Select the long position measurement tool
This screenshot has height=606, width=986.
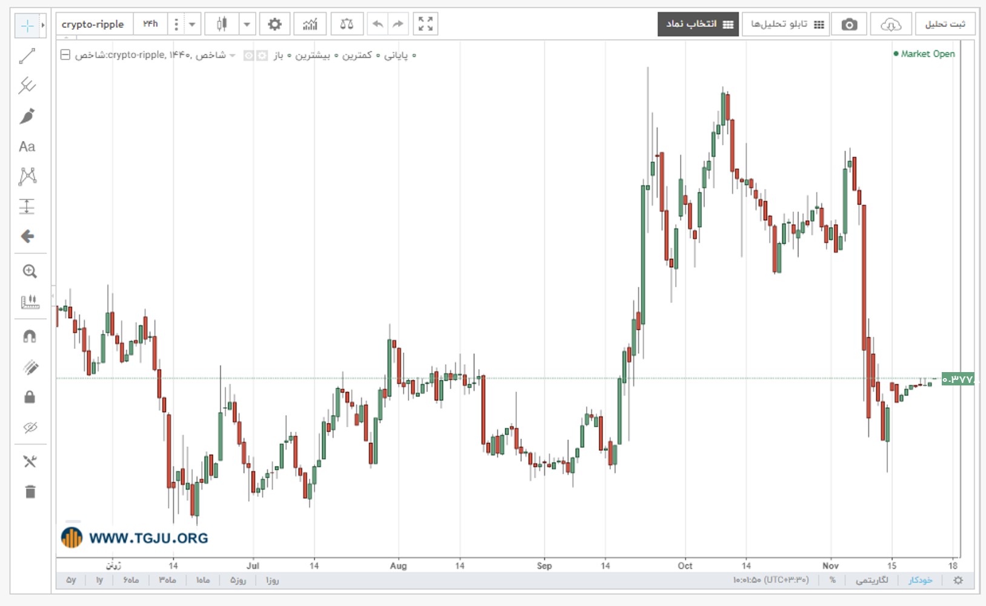pyautogui.click(x=27, y=207)
